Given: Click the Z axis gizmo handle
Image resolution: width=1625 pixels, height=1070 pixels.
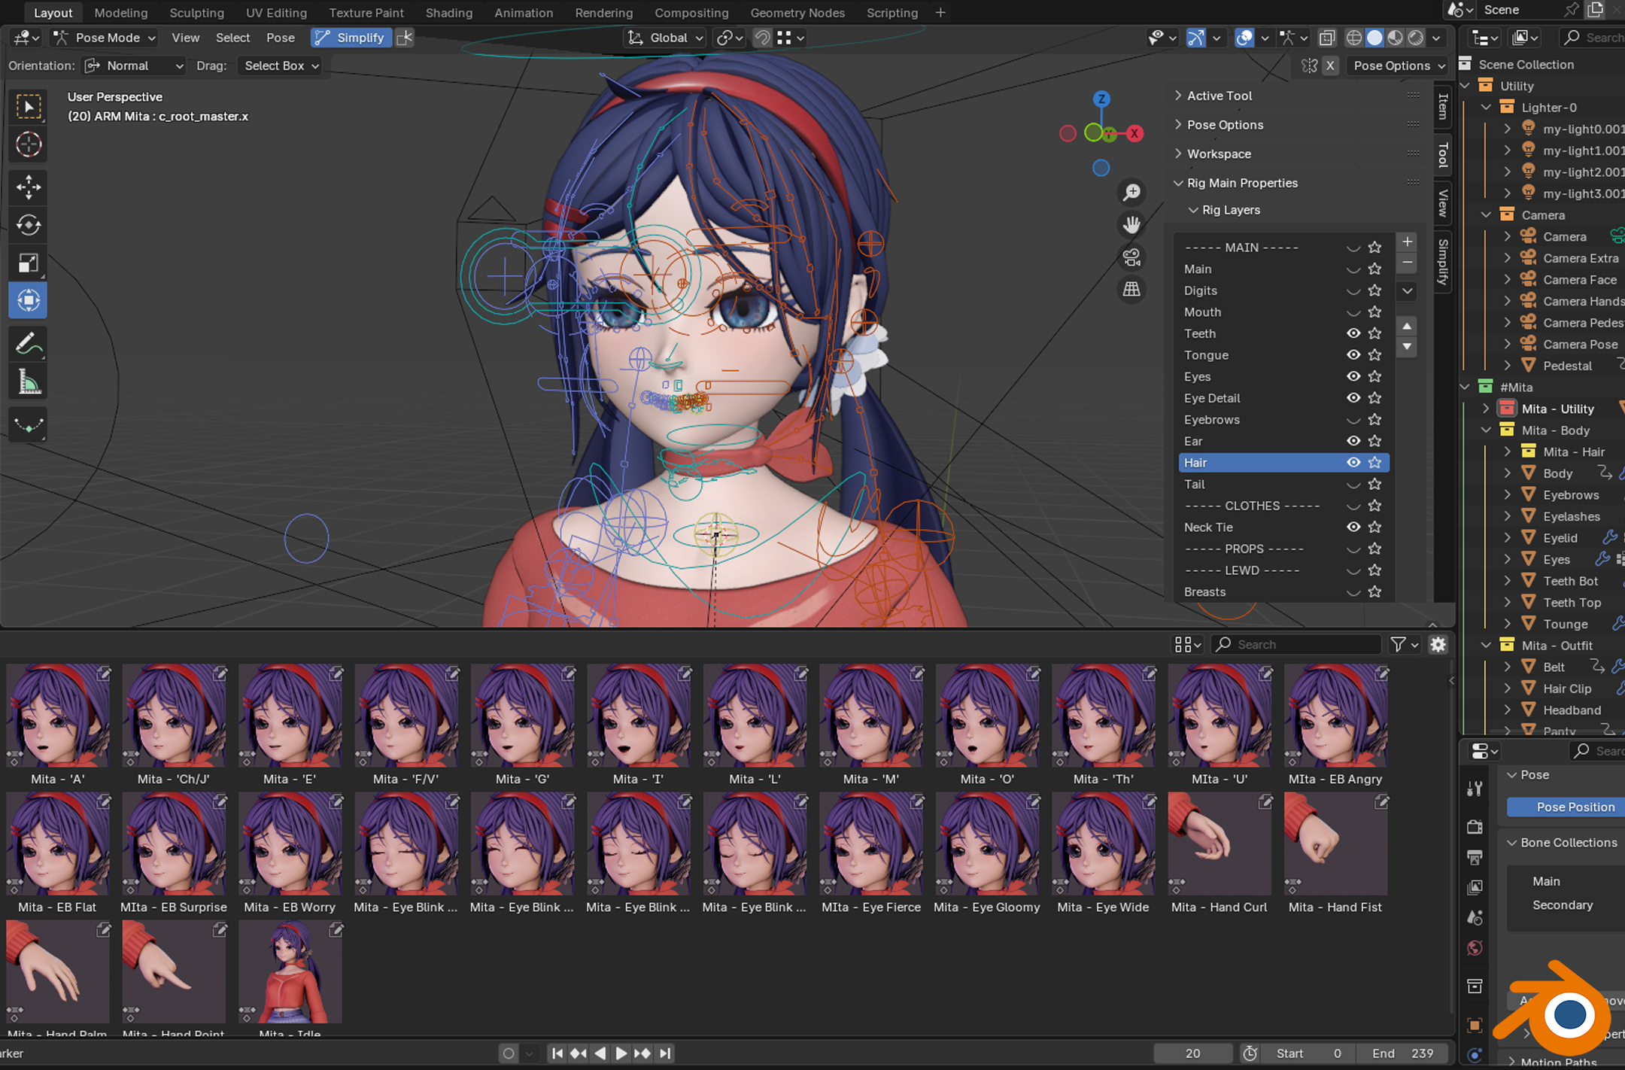Looking at the screenshot, I should coord(1101,99).
